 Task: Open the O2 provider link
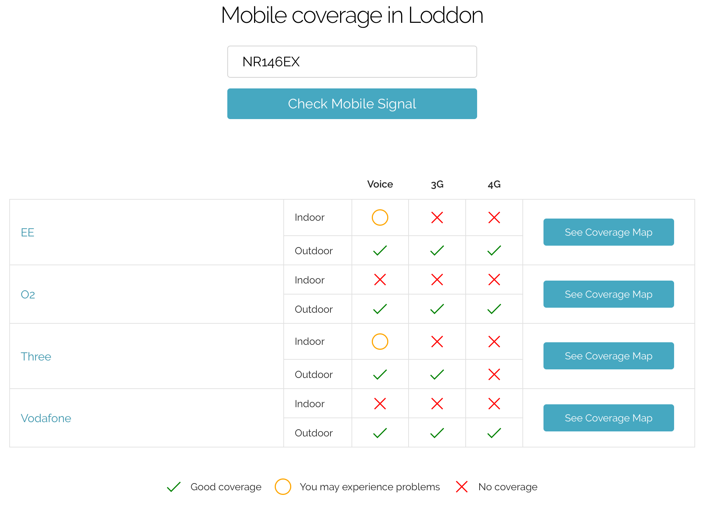28,295
